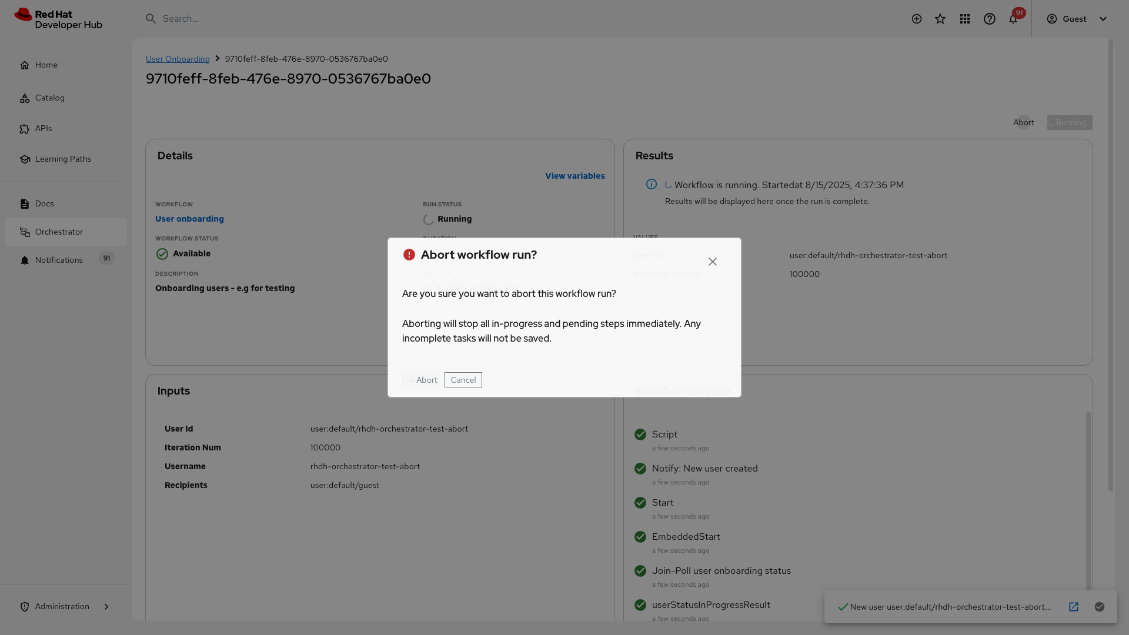This screenshot has width=1129, height=635.
Task: Open Orchestrator in the sidebar
Action: click(59, 232)
